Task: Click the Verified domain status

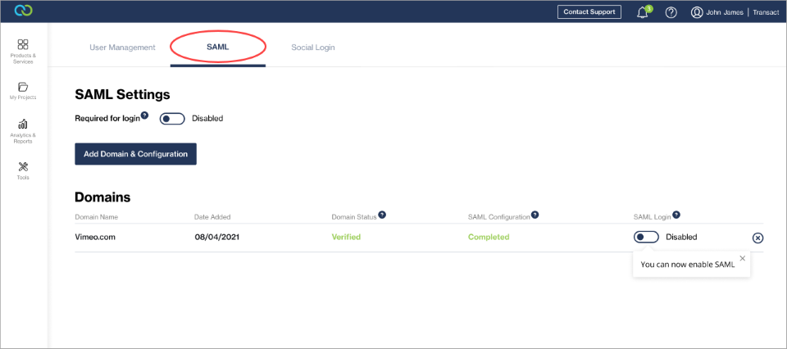Action: tap(346, 238)
